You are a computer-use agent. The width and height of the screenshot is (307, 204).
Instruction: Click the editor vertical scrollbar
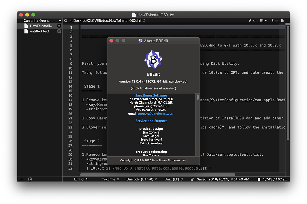click(x=288, y=83)
